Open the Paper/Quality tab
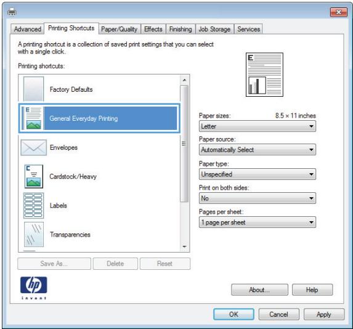The image size is (353, 329). coord(120,29)
